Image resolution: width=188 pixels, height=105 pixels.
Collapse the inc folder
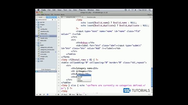point(36,27)
